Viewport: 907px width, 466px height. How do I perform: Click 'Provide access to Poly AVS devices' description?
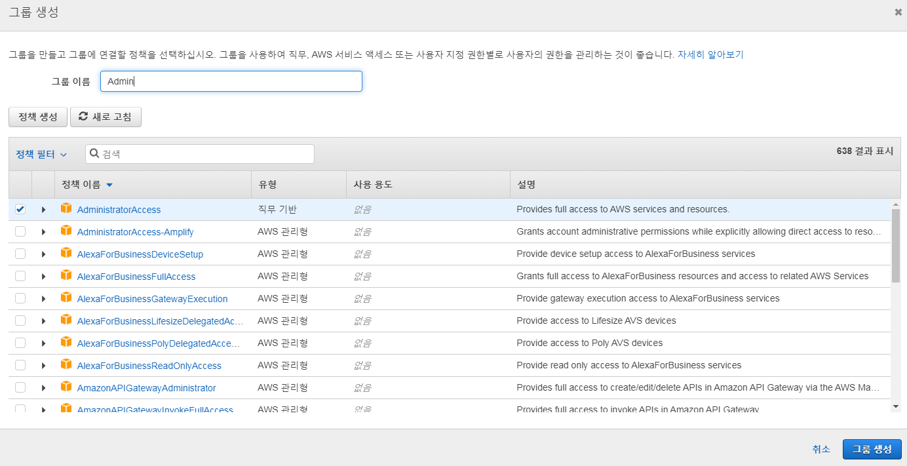tap(590, 343)
